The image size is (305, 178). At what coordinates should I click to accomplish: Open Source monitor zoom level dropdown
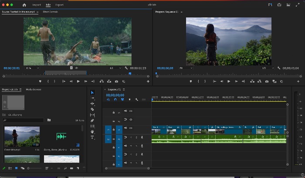coord(32,68)
